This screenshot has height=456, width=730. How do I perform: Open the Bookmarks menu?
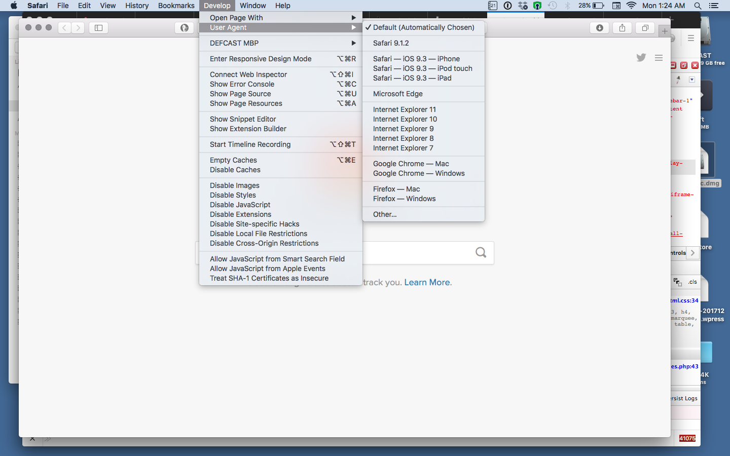(x=176, y=6)
